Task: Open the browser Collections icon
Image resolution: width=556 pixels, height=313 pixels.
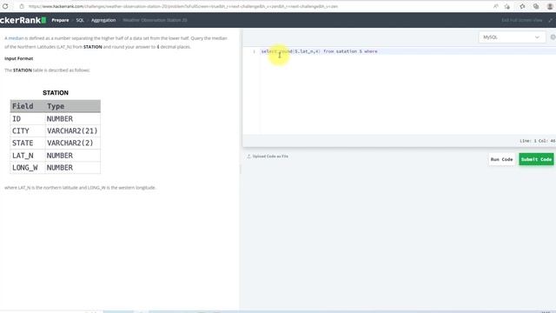Action: pyautogui.click(x=536, y=6)
